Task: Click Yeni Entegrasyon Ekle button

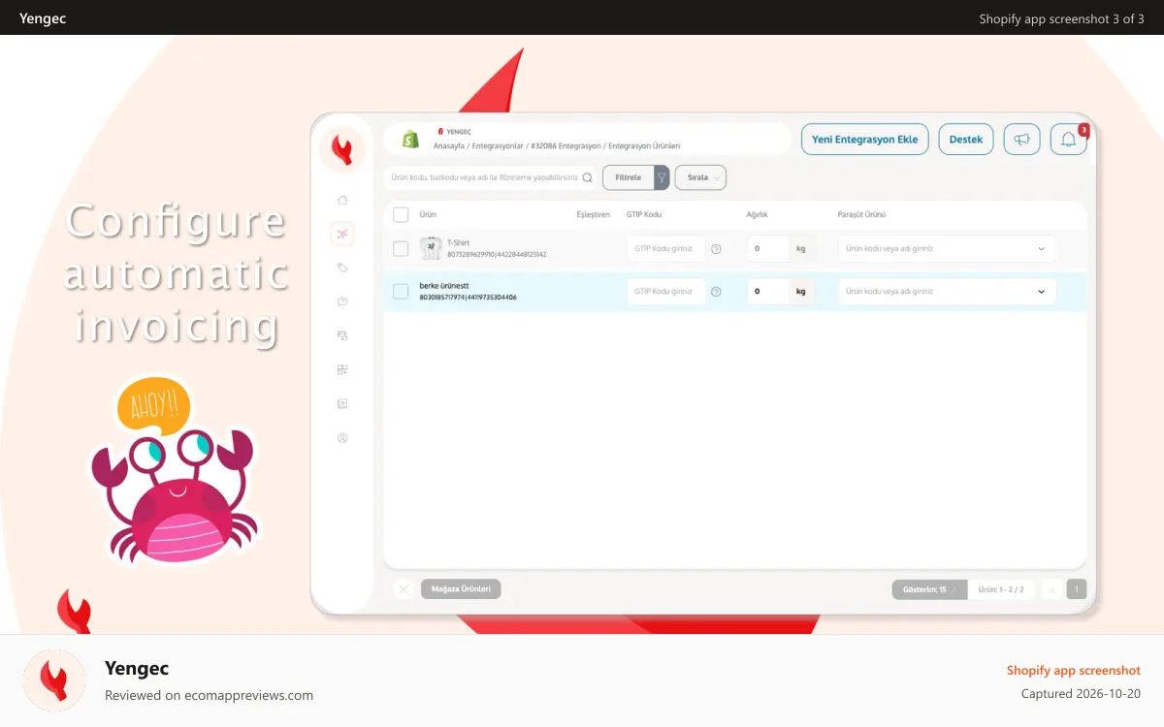Action: (865, 140)
